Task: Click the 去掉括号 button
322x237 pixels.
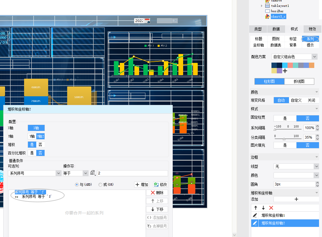Action: [157, 226]
